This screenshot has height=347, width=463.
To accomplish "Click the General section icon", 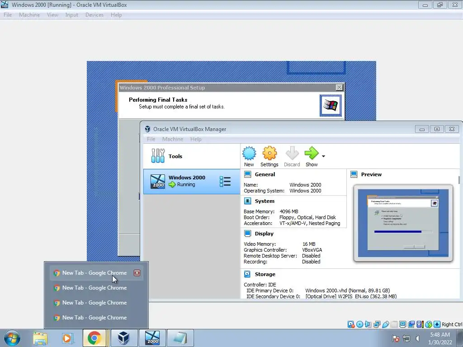I will (x=247, y=174).
